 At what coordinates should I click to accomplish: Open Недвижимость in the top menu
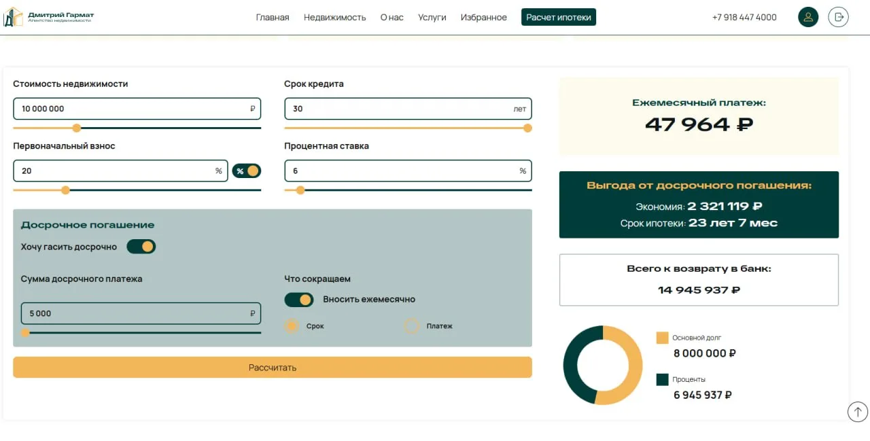point(334,18)
